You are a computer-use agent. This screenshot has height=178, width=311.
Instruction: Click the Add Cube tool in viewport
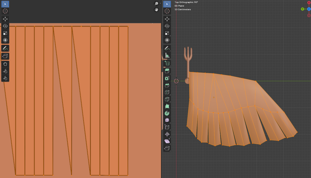click(x=167, y=63)
